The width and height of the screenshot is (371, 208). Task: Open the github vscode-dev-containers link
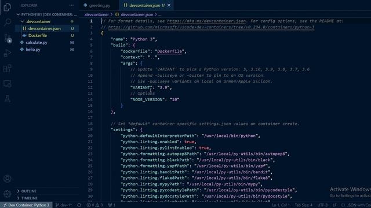pos(211,27)
